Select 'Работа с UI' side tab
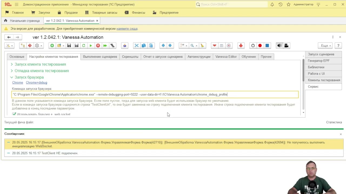Screen dimensions: 346x194 coord(323,74)
